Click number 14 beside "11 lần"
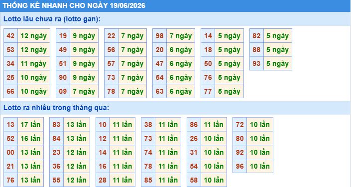The width and height of the screenshot is (351, 187). 103,152
